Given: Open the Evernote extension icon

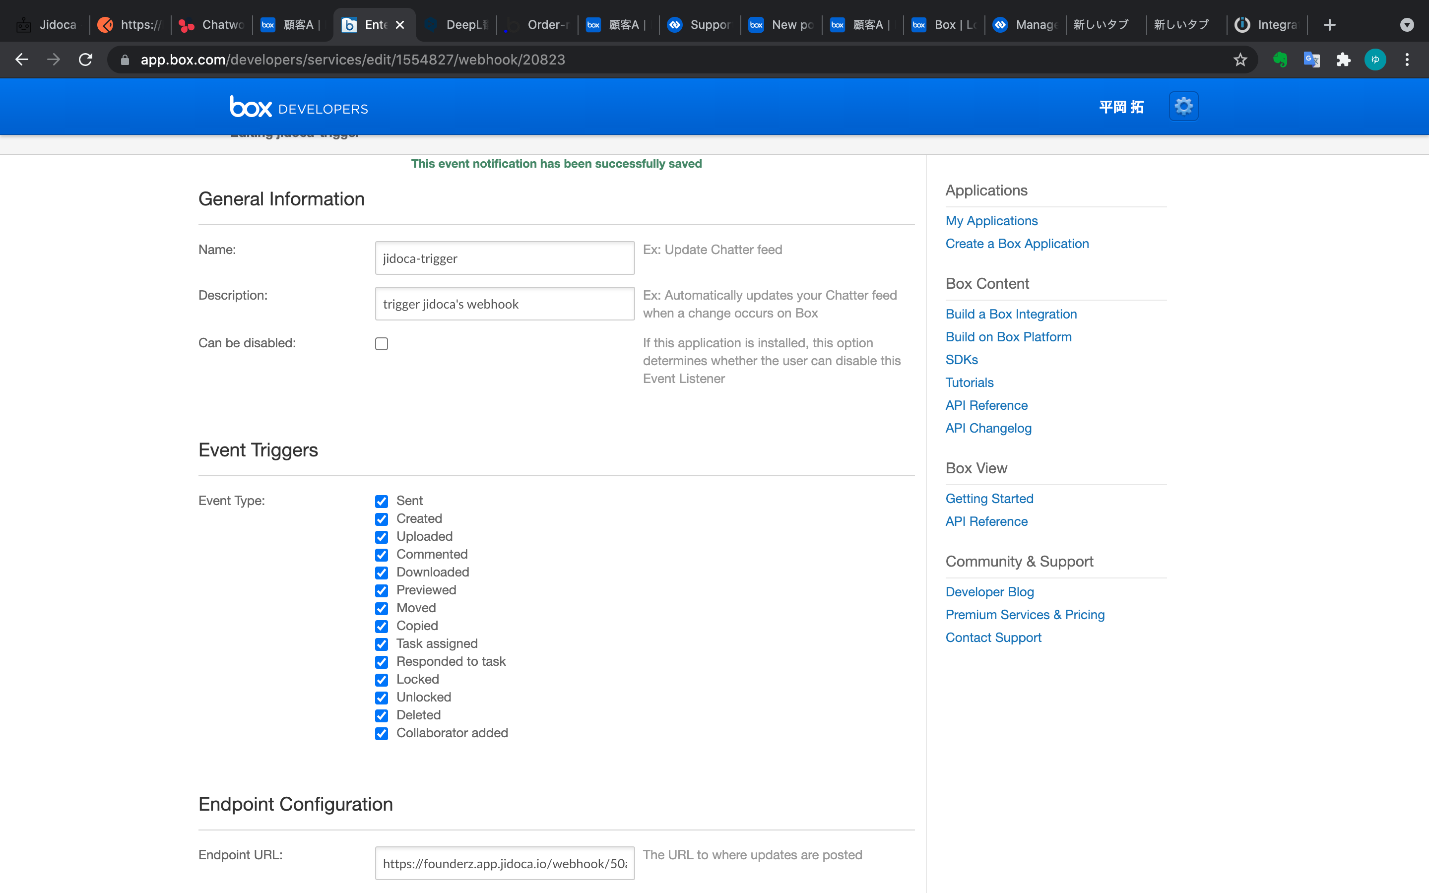Looking at the screenshot, I should point(1280,60).
